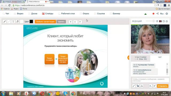The width and height of the screenshot is (171, 96).
Task: Open the Доска tab
Action: point(33,14)
